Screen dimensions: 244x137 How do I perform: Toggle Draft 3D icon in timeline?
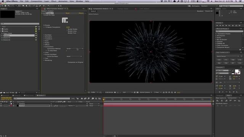tap(77, 99)
